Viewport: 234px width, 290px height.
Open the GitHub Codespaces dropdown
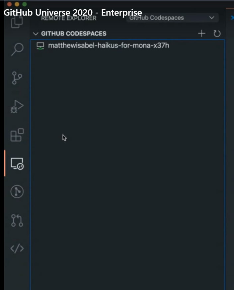point(172,18)
